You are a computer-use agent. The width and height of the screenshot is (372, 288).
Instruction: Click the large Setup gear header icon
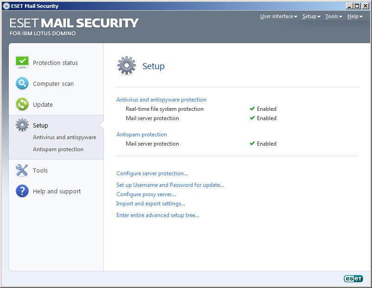127,66
